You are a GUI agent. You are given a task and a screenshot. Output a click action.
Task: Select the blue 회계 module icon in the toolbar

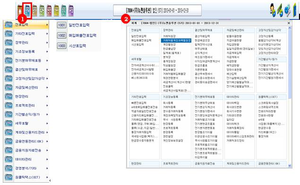[x=27, y=11]
